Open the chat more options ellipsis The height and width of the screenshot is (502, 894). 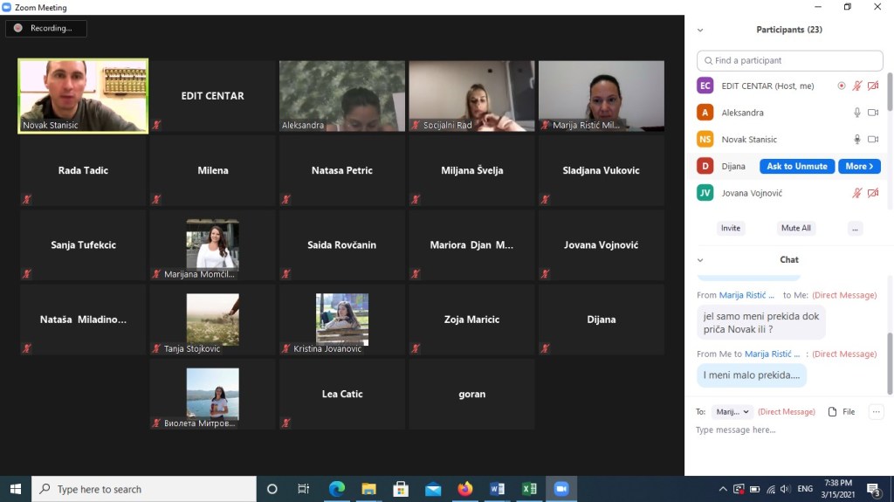coord(877,412)
